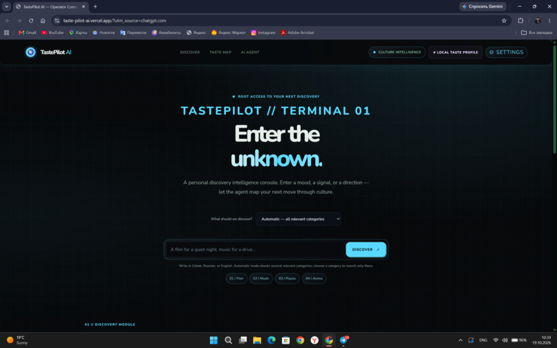Viewport: 557px width, 348px height.
Task: Focus the mood prompt input field
Action: pyautogui.click(x=256, y=249)
